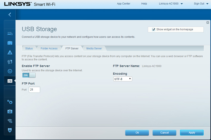Select the FTP Server tab
Image resolution: width=211 pixels, height=140 pixels.
[72, 49]
